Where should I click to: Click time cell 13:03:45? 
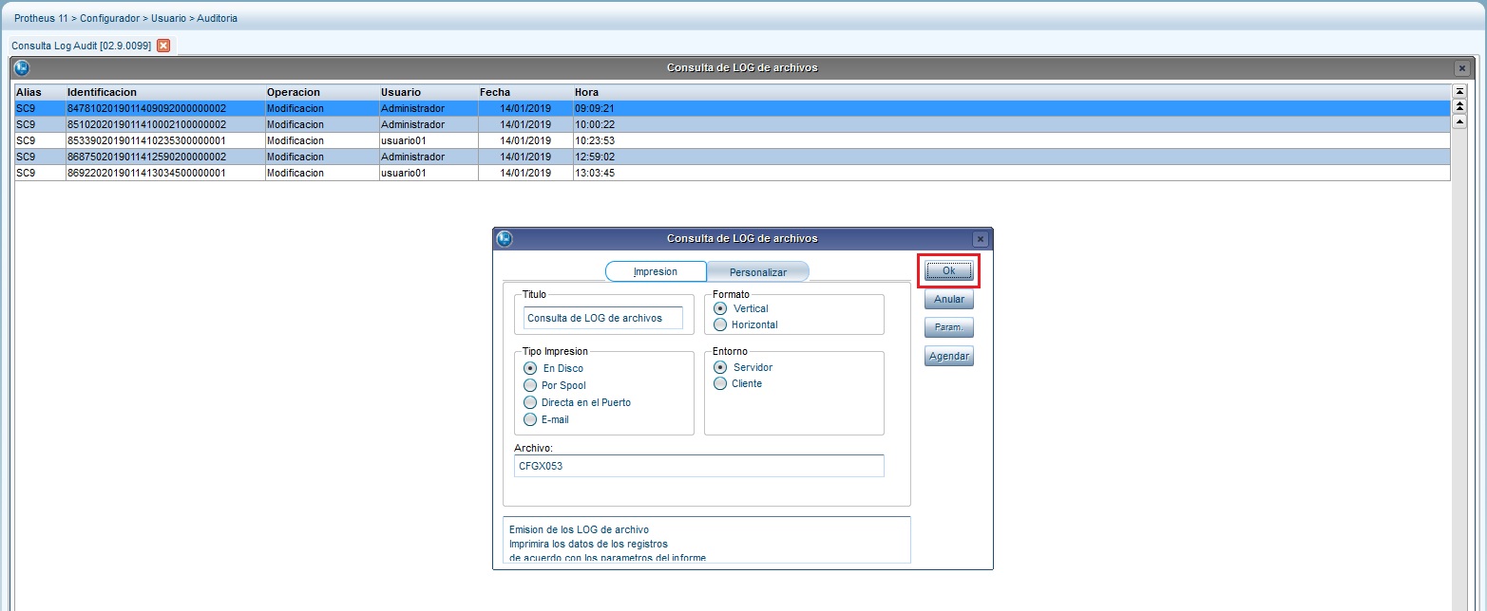[595, 173]
